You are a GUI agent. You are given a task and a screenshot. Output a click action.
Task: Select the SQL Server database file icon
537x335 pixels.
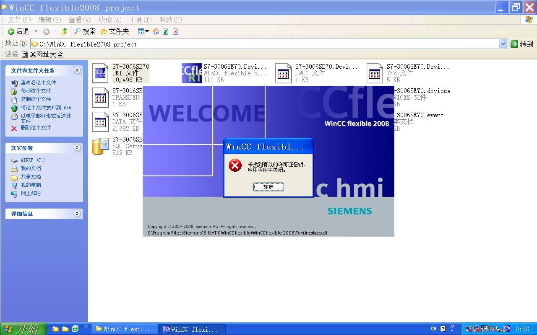[100, 146]
